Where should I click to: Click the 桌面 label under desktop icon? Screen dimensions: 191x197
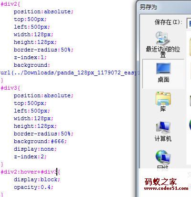click(x=163, y=80)
